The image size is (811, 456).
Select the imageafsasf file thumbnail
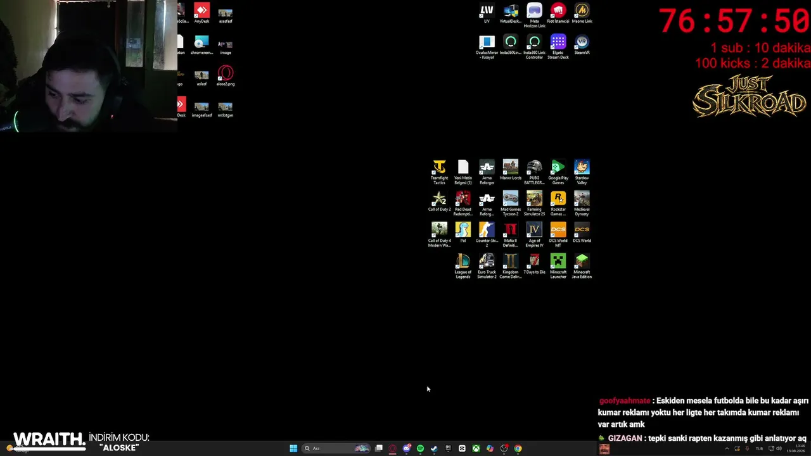click(201, 110)
